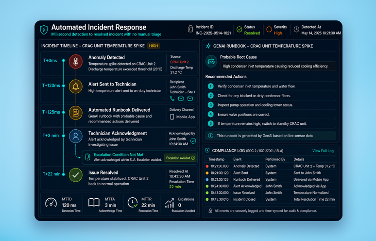The width and height of the screenshot is (376, 241).
Task: Click the GenAI Runbook sparkle icon
Action: pyautogui.click(x=208, y=46)
